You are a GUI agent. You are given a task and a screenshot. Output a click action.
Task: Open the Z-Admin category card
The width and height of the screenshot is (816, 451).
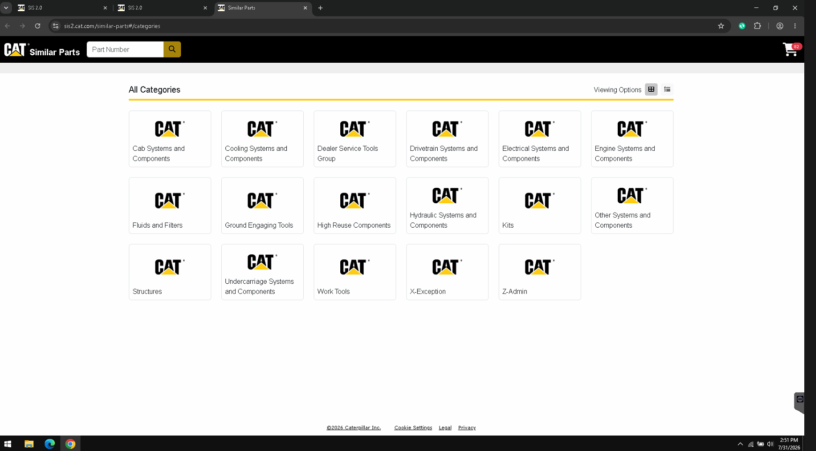[539, 272]
